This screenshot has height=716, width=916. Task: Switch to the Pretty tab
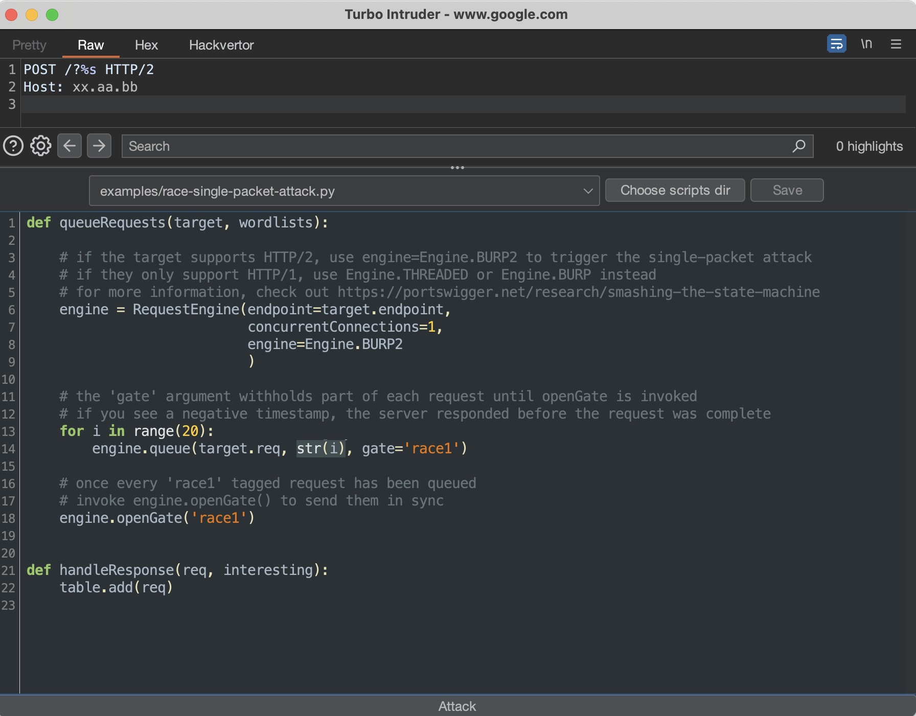tap(29, 45)
